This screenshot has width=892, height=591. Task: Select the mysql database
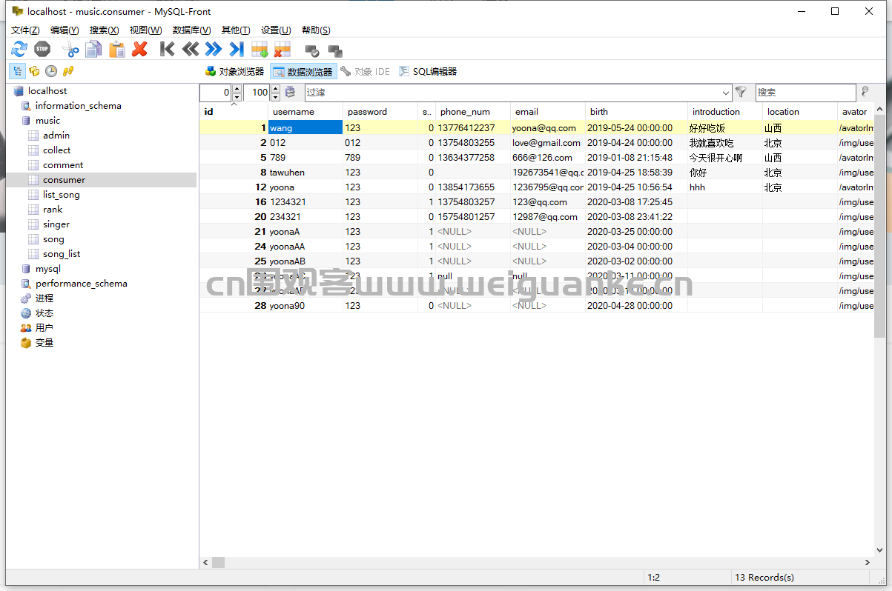(48, 268)
